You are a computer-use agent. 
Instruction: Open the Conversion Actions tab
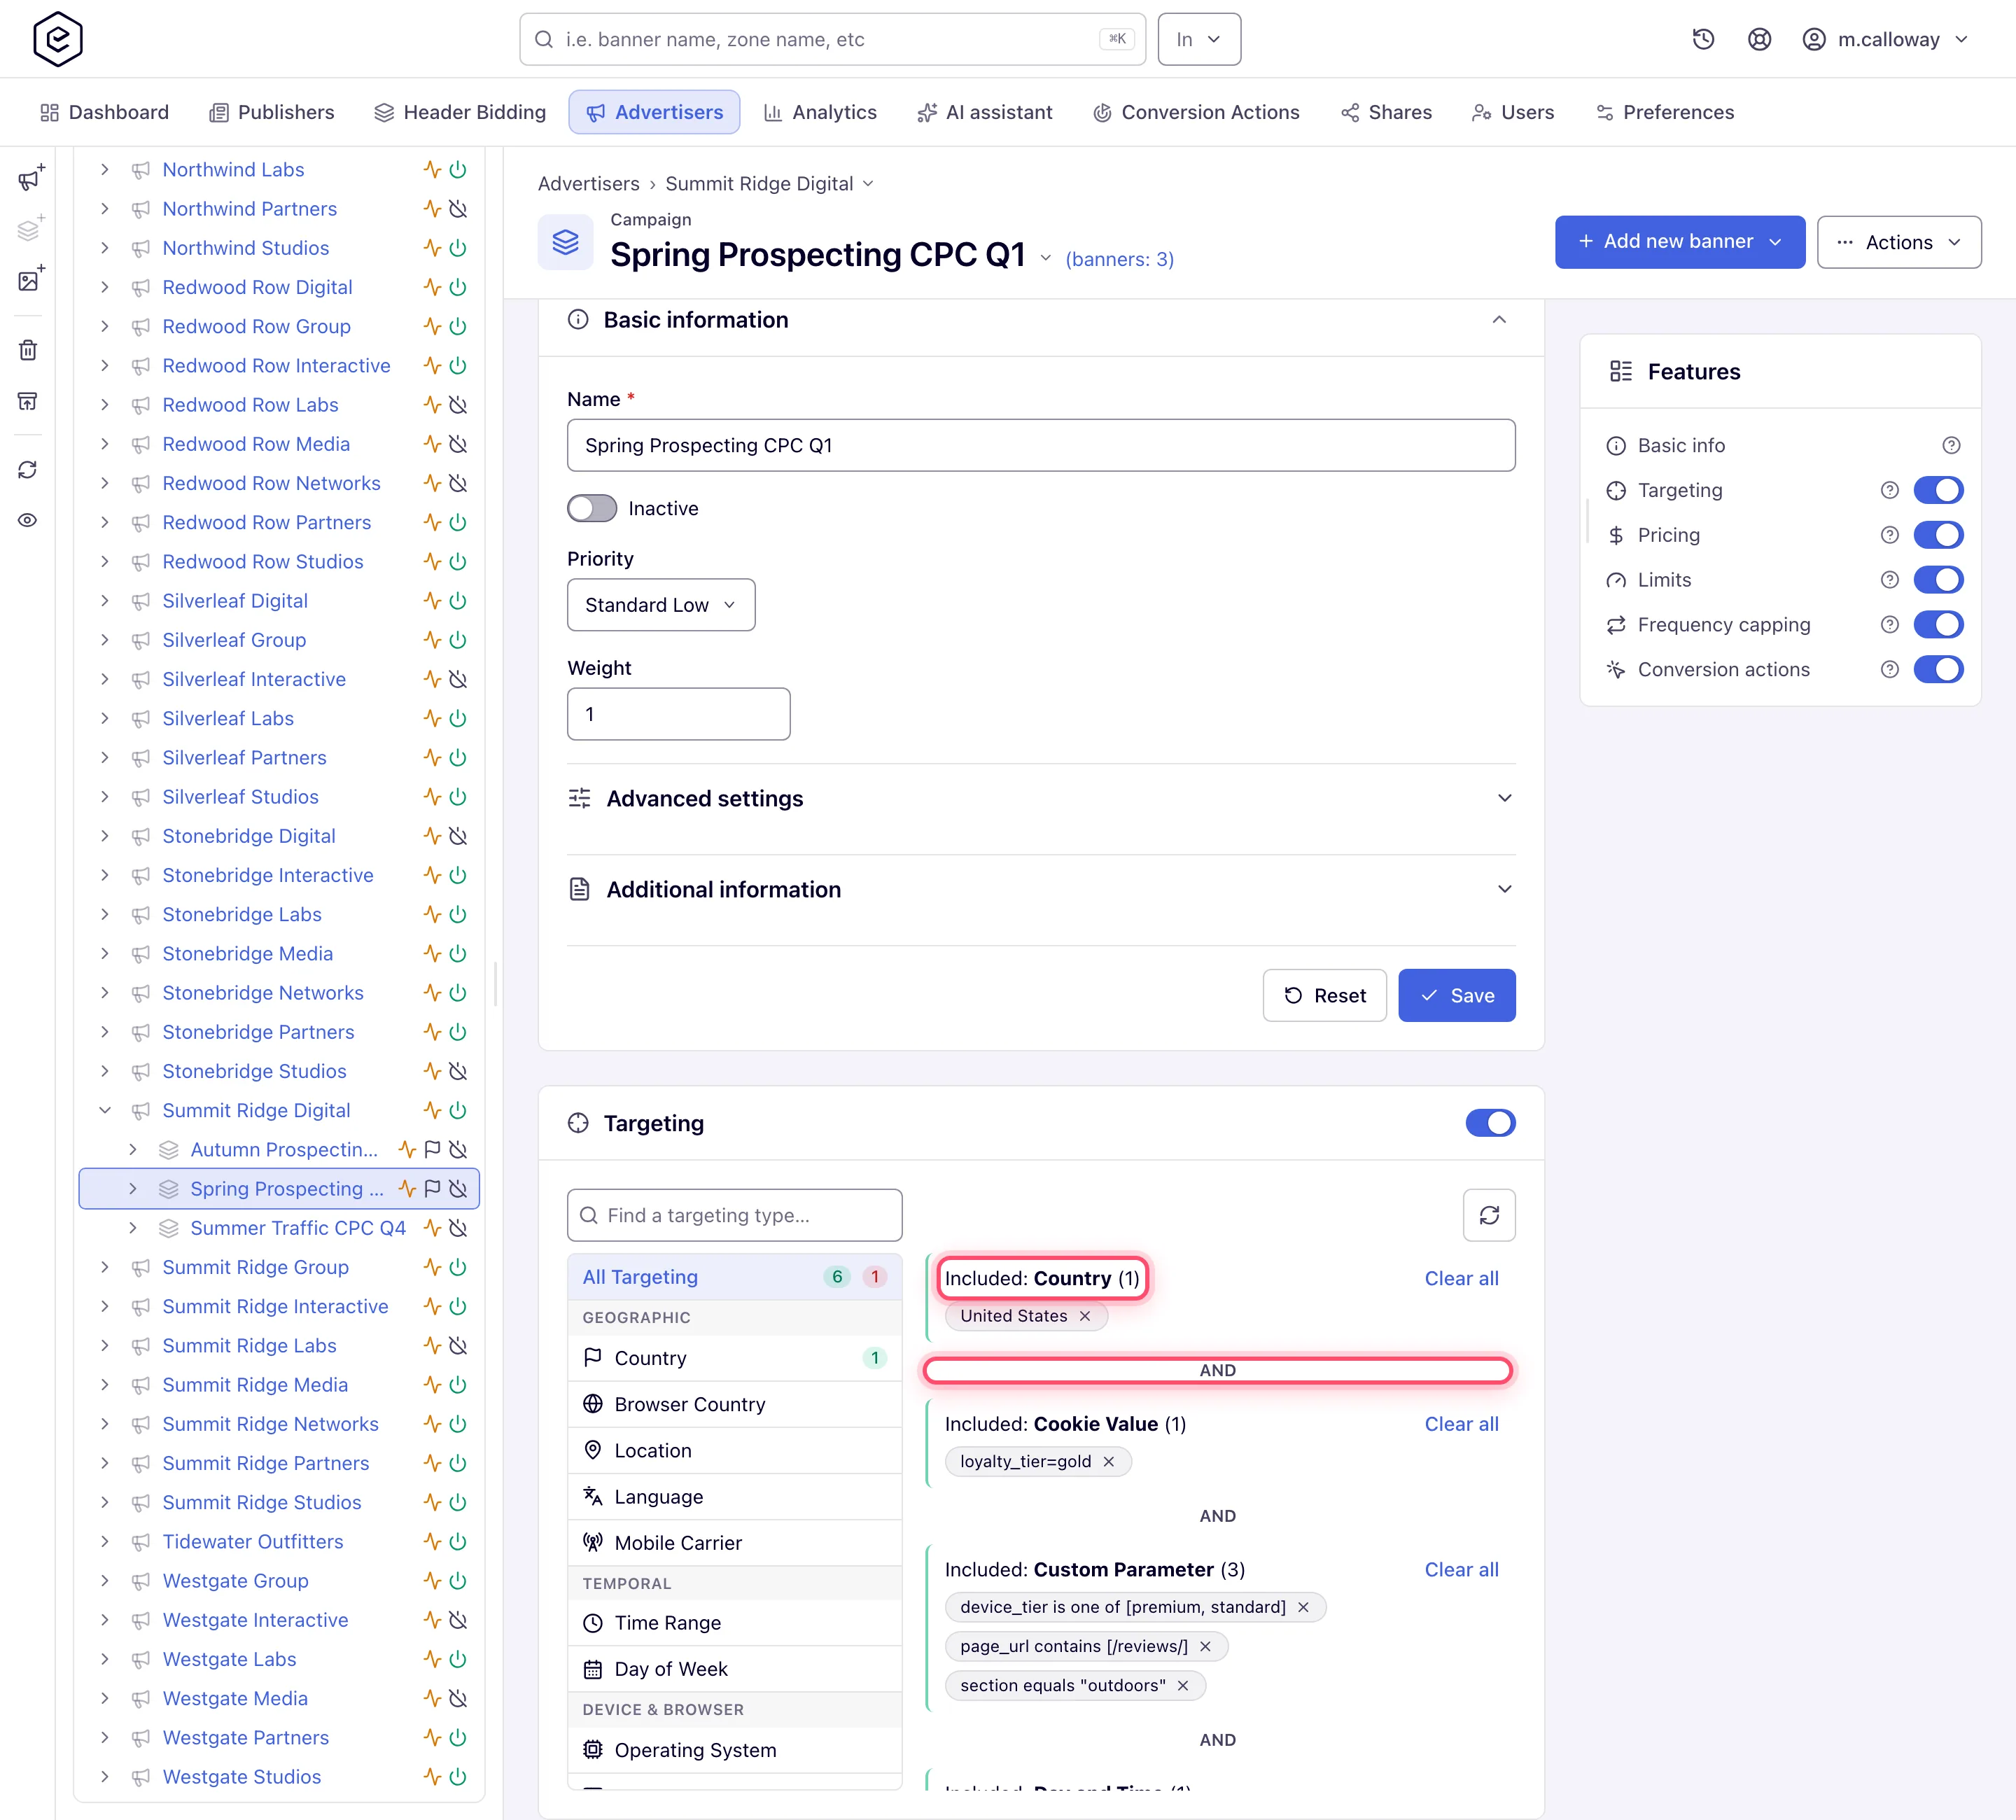1196,112
